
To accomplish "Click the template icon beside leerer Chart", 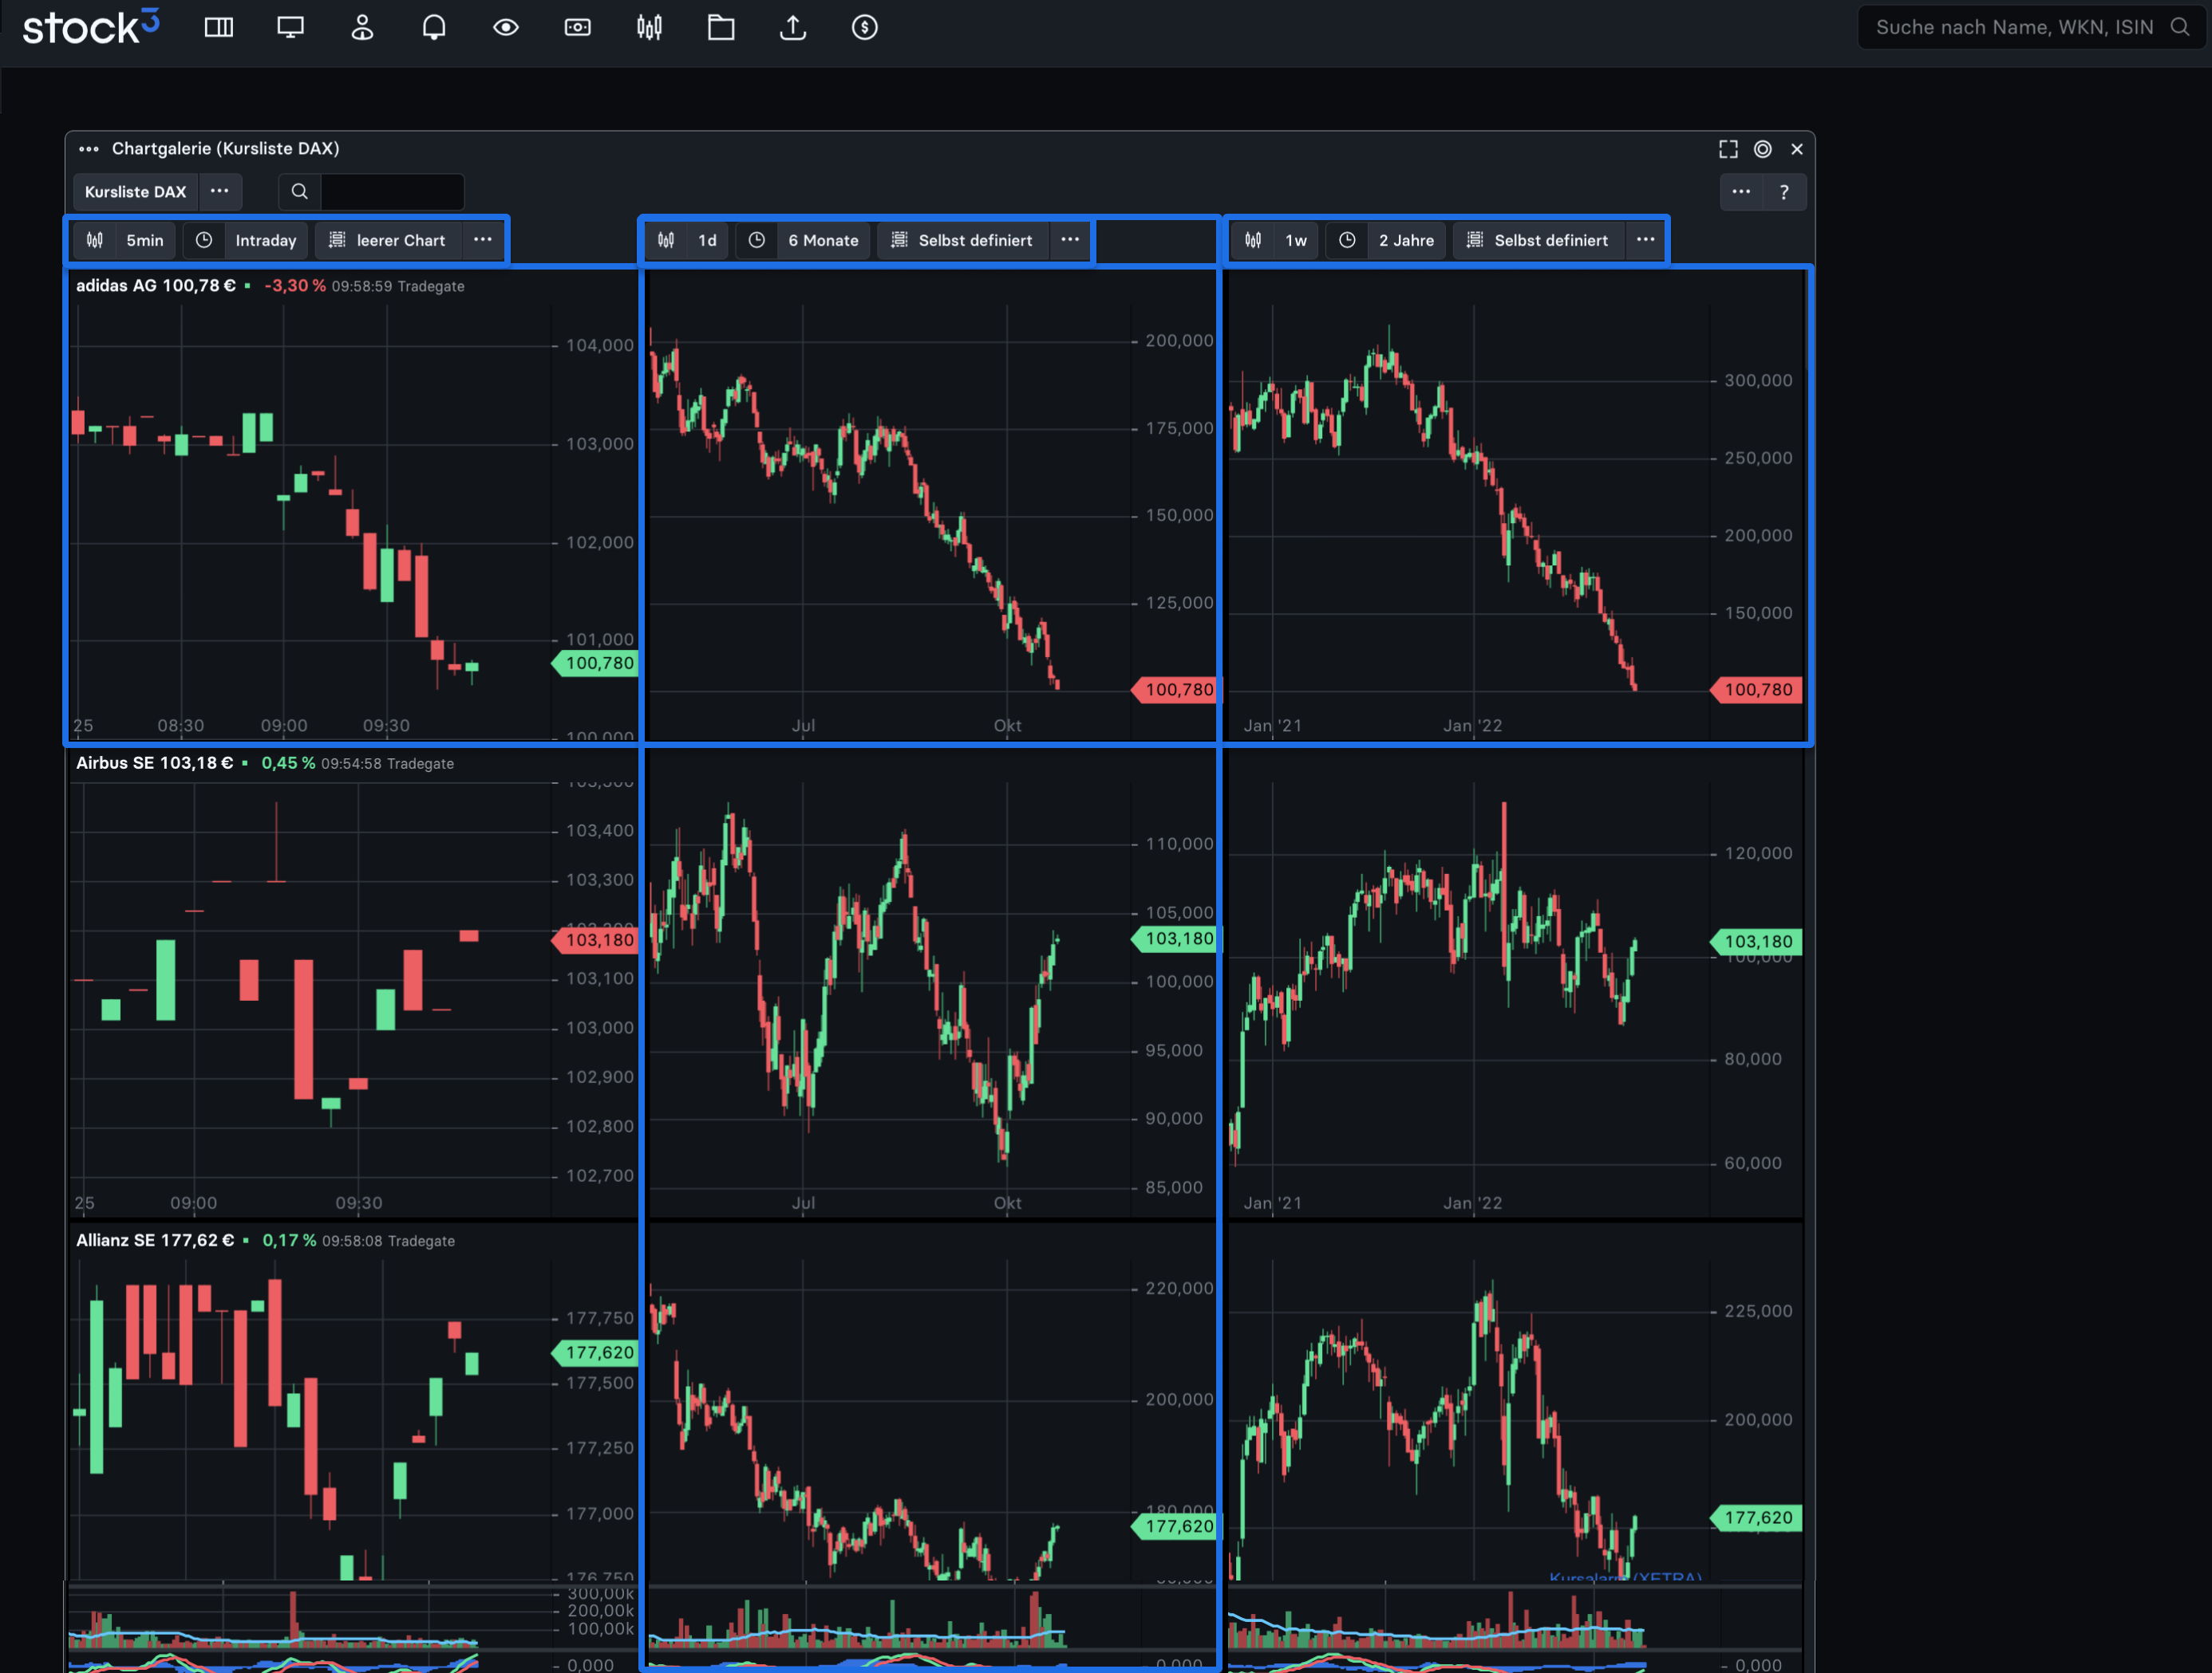I will click(x=337, y=240).
